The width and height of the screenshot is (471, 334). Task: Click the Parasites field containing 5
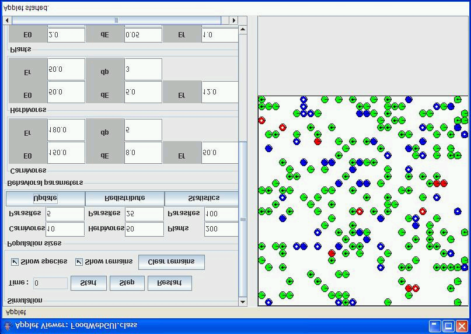tap(65, 214)
